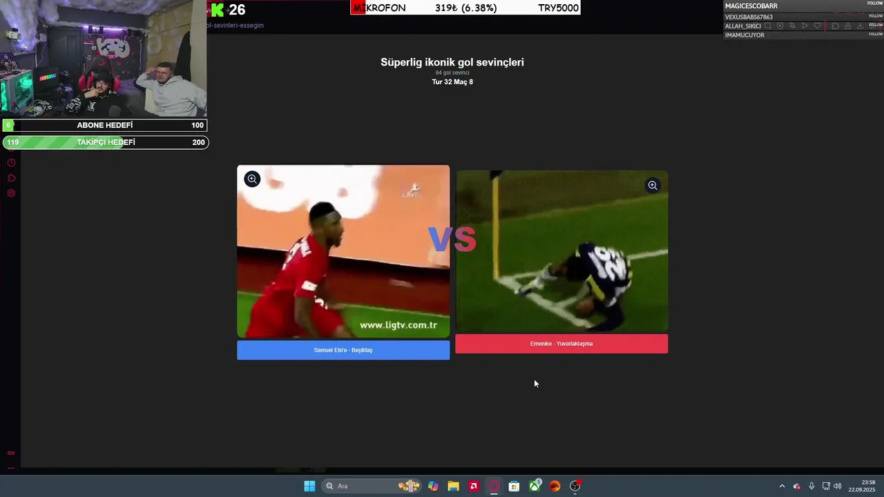Open the Xbox app taskbar icon

535,486
